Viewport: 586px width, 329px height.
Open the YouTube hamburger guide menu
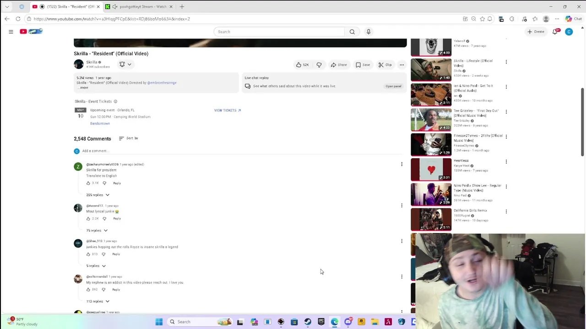pos(11,32)
